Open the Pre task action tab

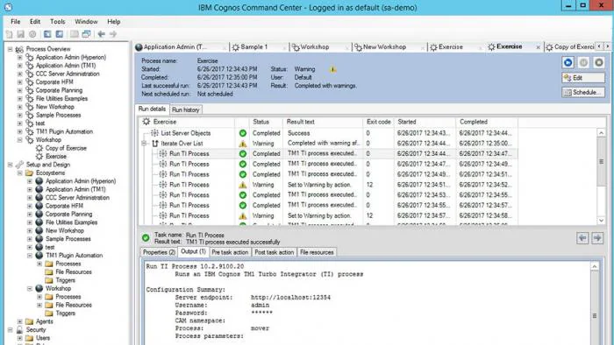230,252
